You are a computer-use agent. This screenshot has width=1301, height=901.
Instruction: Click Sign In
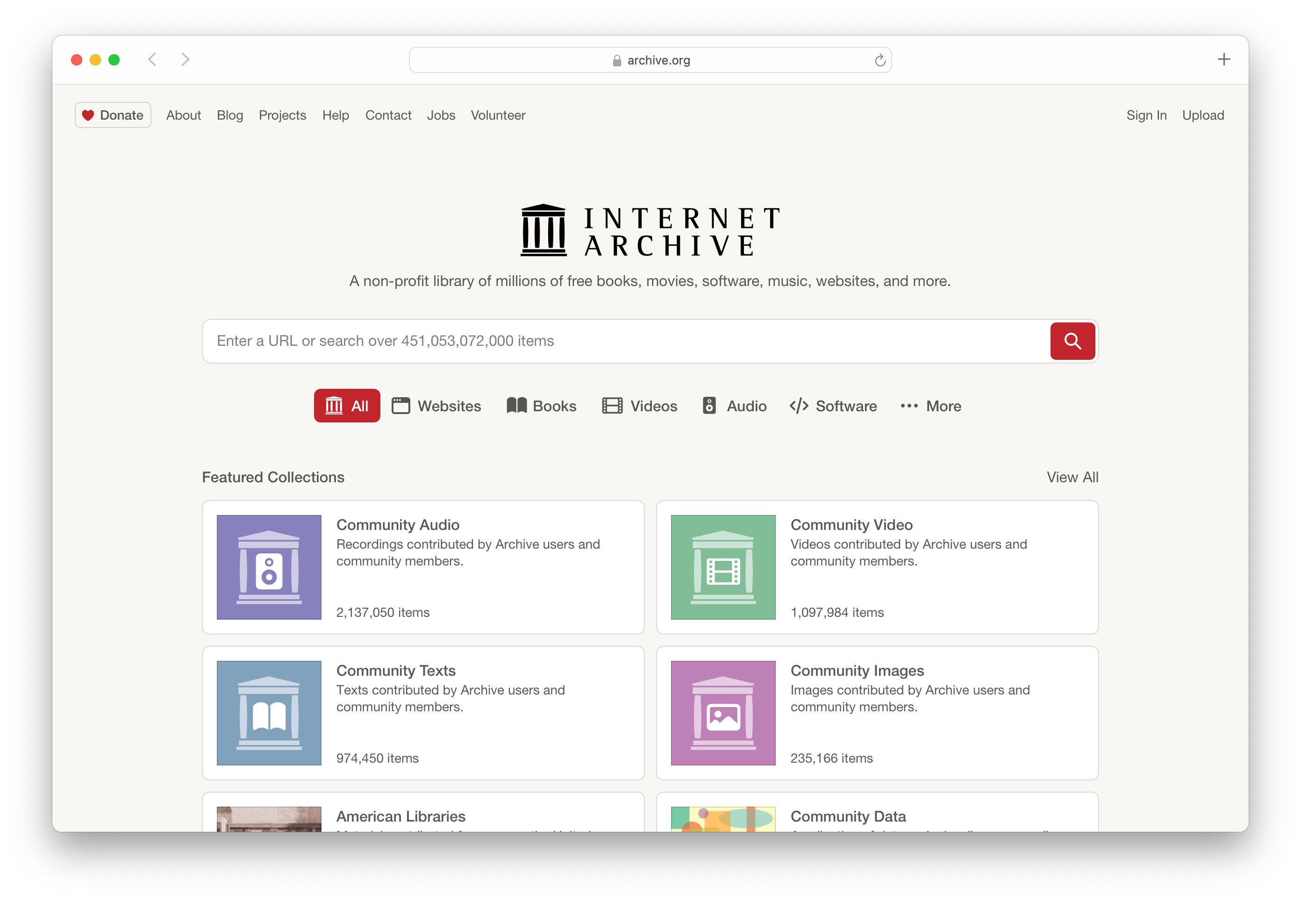pos(1146,115)
